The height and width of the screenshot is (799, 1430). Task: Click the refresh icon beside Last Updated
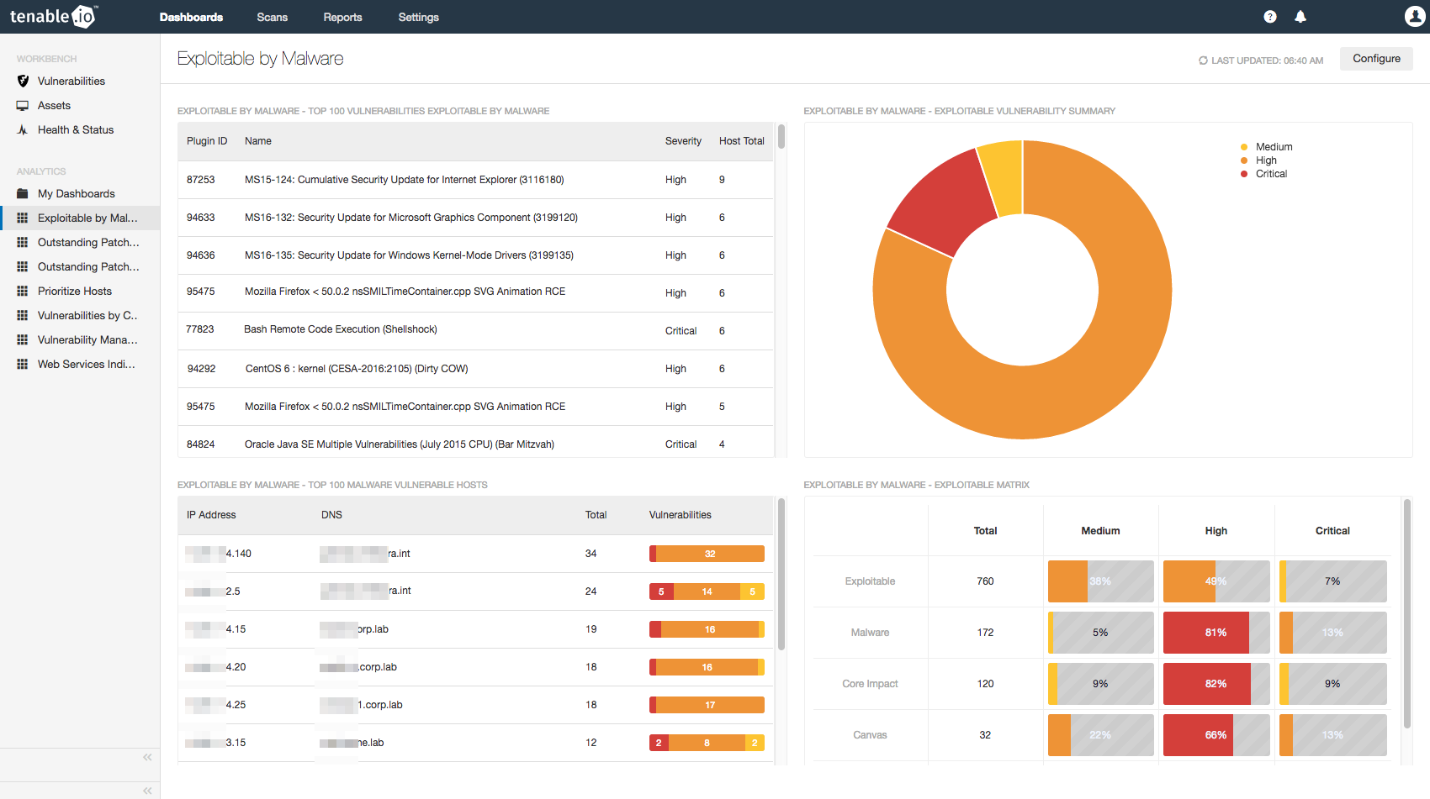pyautogui.click(x=1203, y=60)
